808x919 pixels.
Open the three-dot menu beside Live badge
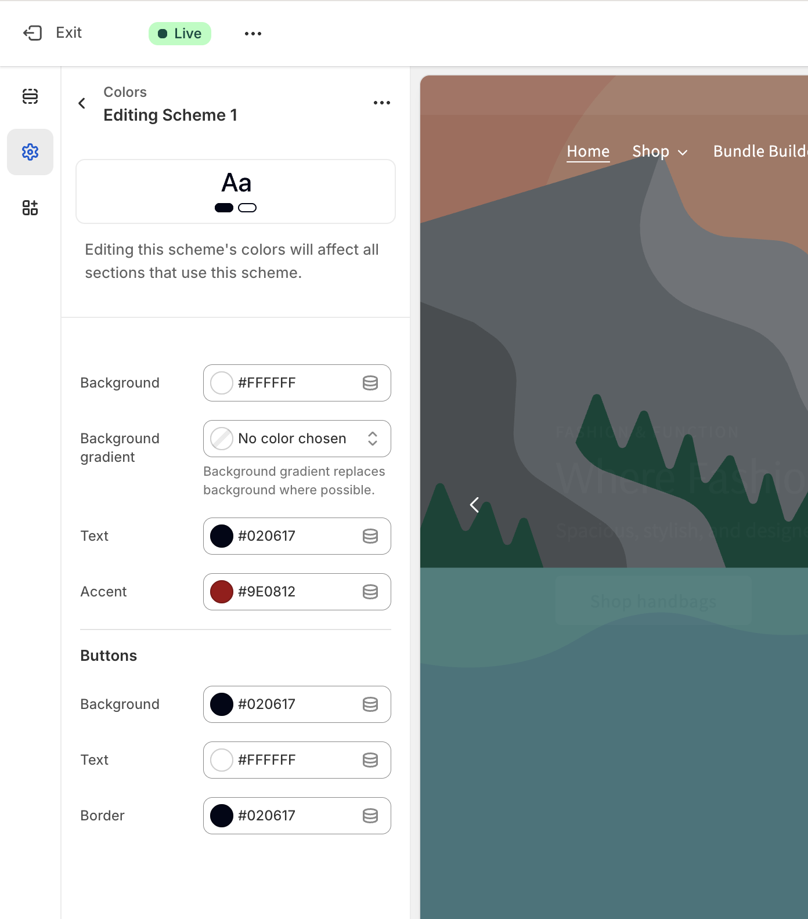(253, 34)
